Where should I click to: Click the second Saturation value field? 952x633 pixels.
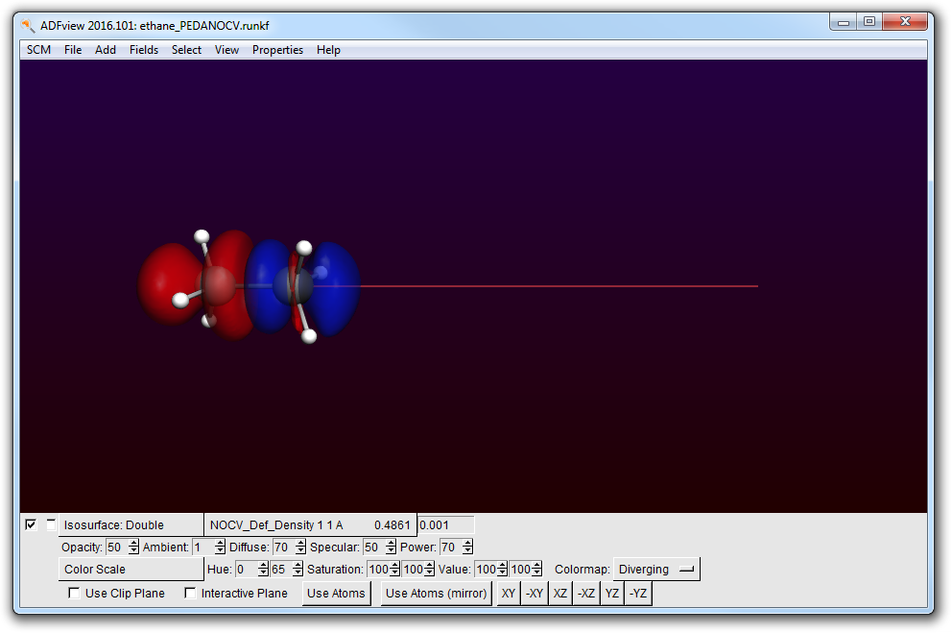413,570
